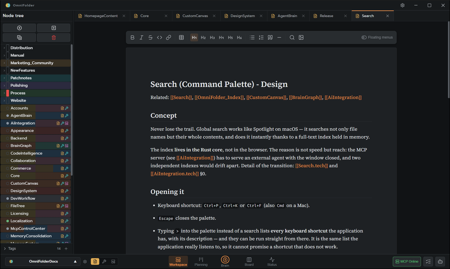This screenshot has height=269, width=450.
Task: Open project settings gear beside OmniFolderDocs
Action: [85, 261]
